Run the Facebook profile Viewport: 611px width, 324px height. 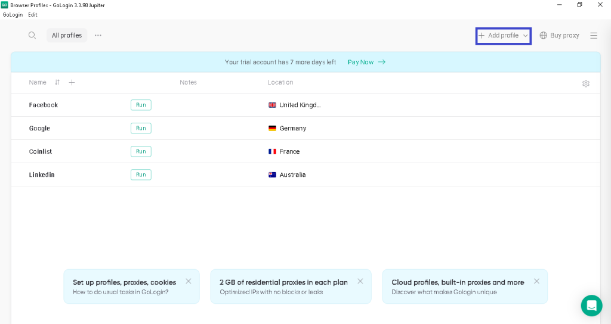(141, 105)
